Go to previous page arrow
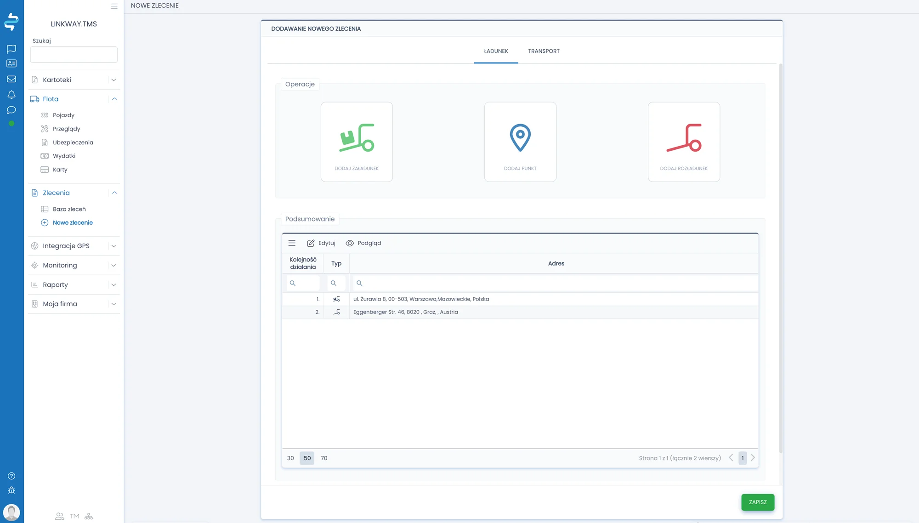Image resolution: width=919 pixels, height=523 pixels. (731, 458)
